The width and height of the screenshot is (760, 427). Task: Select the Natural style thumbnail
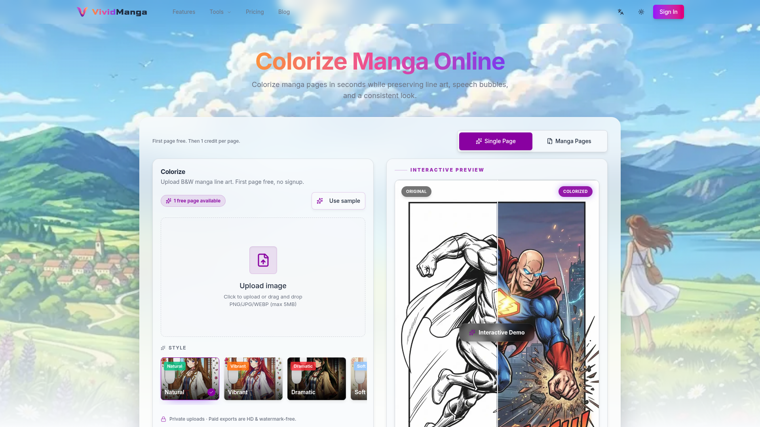[x=190, y=379]
